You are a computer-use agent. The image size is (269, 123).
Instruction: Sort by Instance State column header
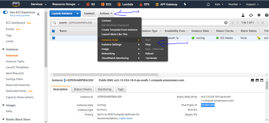coord(200,31)
